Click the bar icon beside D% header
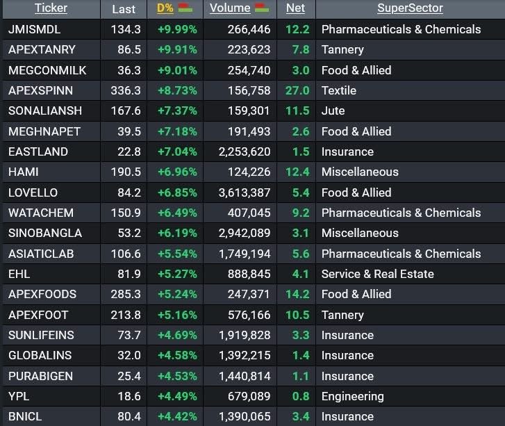Image resolution: width=505 pixels, height=426 pixels. click(185, 8)
